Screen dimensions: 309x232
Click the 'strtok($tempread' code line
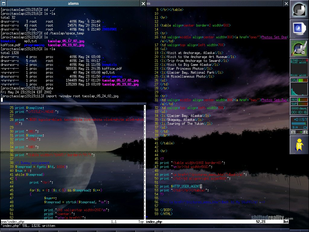pos(77,202)
